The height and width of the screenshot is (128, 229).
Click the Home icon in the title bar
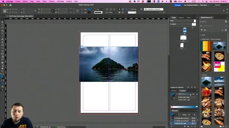tap(10, 5)
